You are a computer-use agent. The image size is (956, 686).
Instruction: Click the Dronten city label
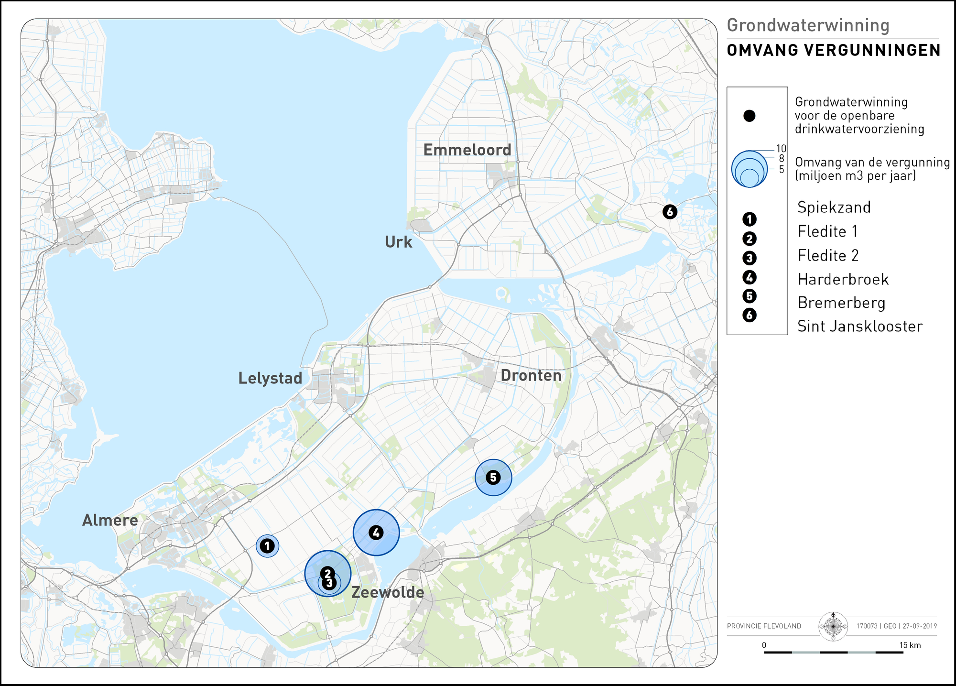(531, 375)
